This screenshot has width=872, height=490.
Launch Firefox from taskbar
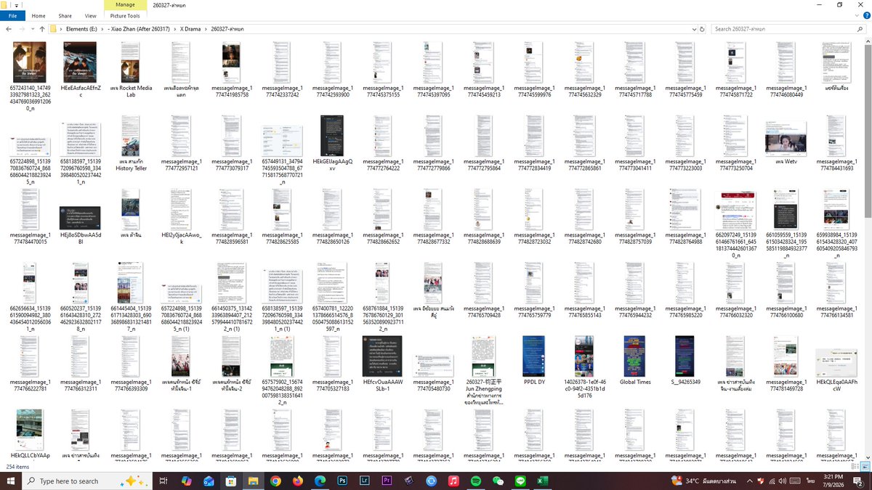(x=298, y=481)
